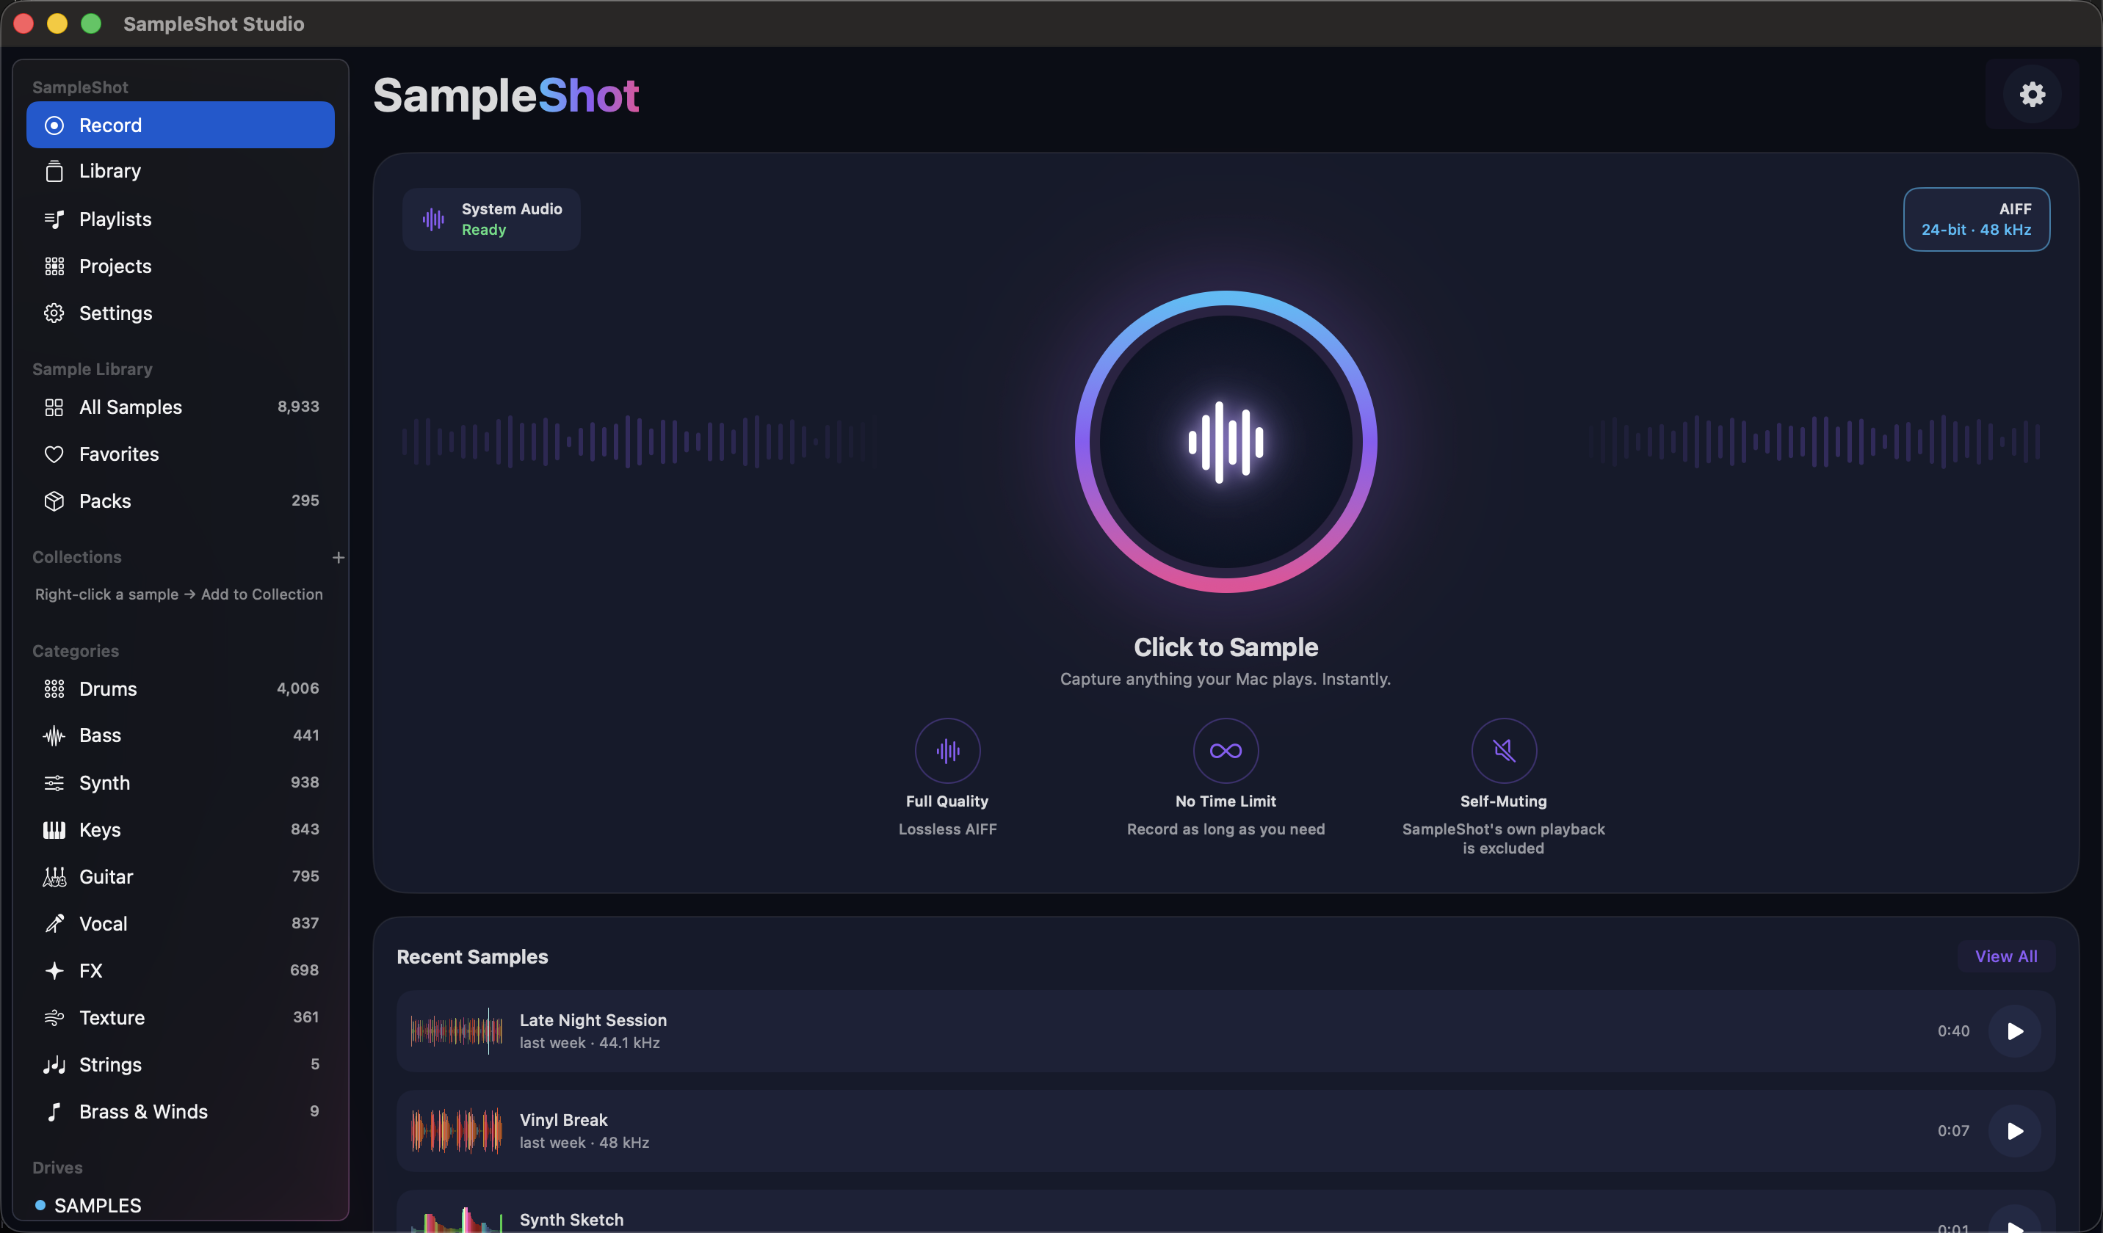Add a new collection with the plus icon
Screen dimensions: 2103x1233
338,557
